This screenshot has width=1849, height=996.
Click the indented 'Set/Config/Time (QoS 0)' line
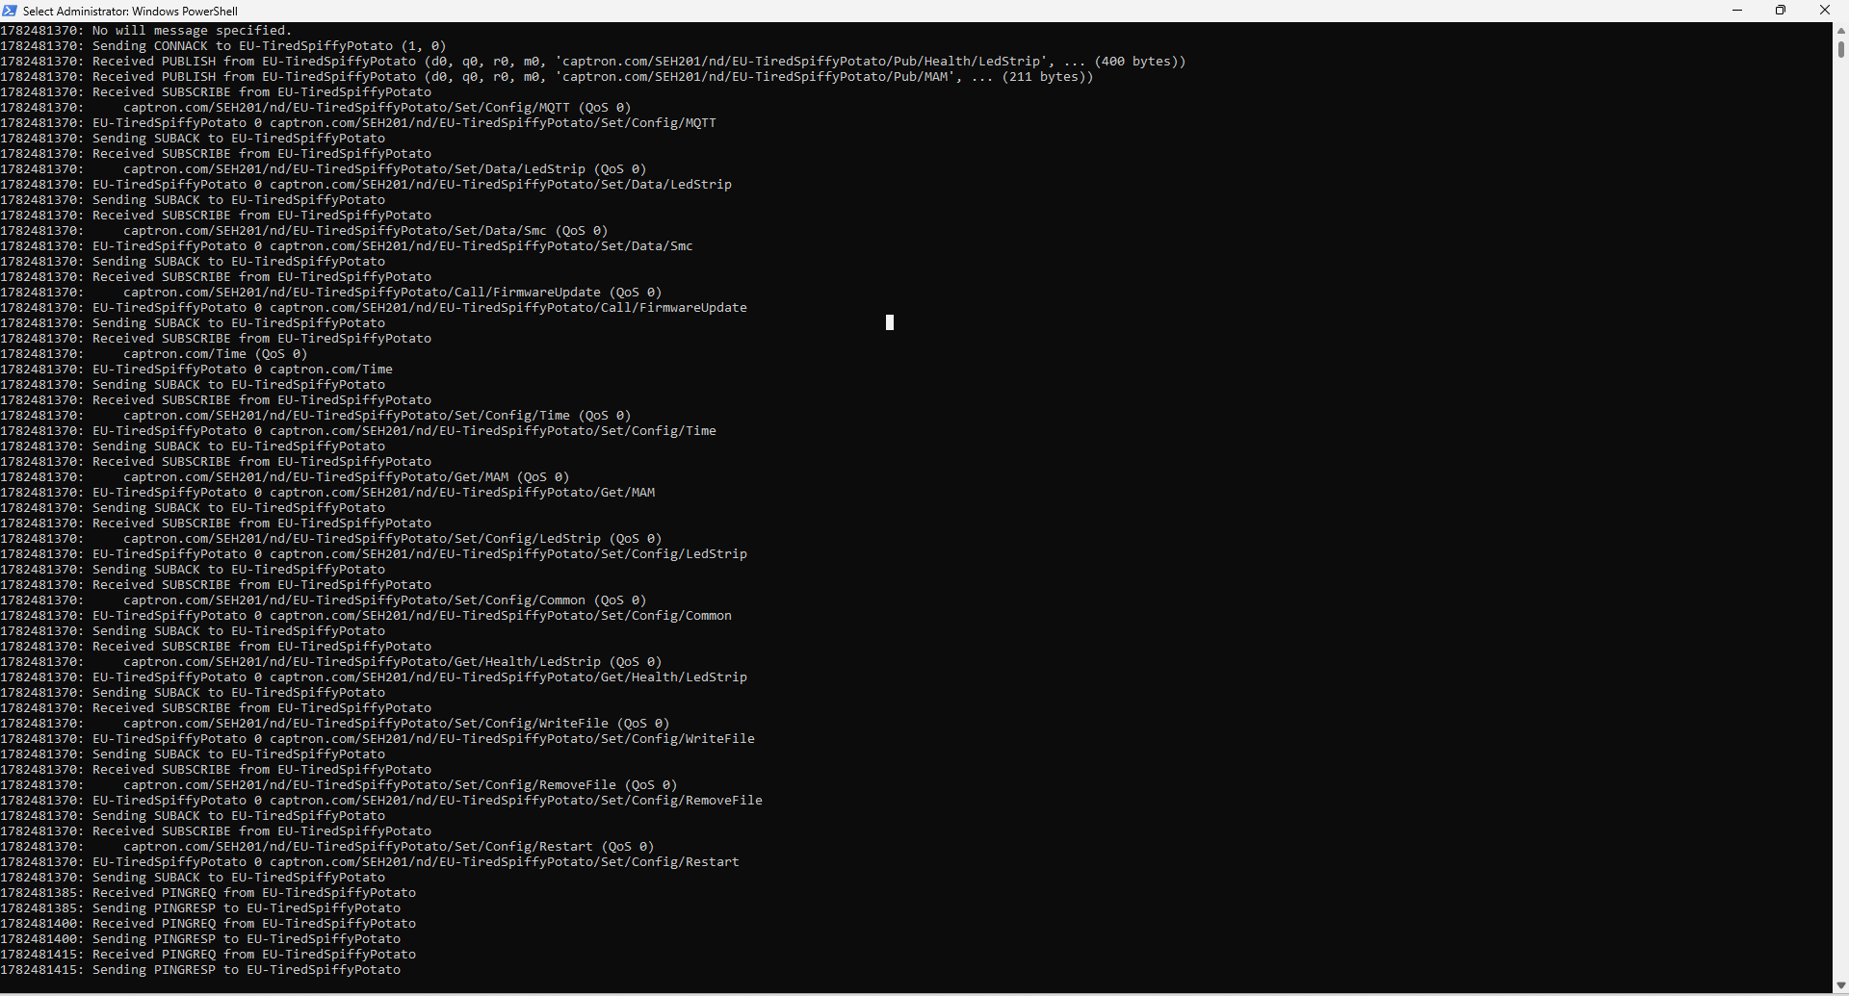point(316,416)
